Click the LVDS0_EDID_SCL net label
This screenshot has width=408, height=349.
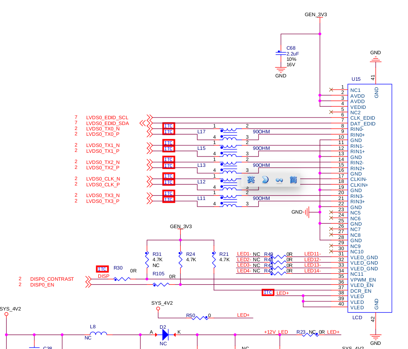point(107,118)
